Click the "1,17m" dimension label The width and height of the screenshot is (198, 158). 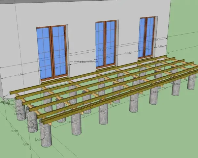156,92
